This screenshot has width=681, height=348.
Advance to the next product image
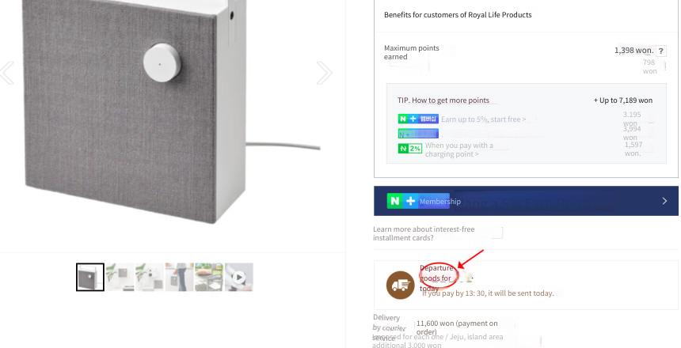(324, 73)
